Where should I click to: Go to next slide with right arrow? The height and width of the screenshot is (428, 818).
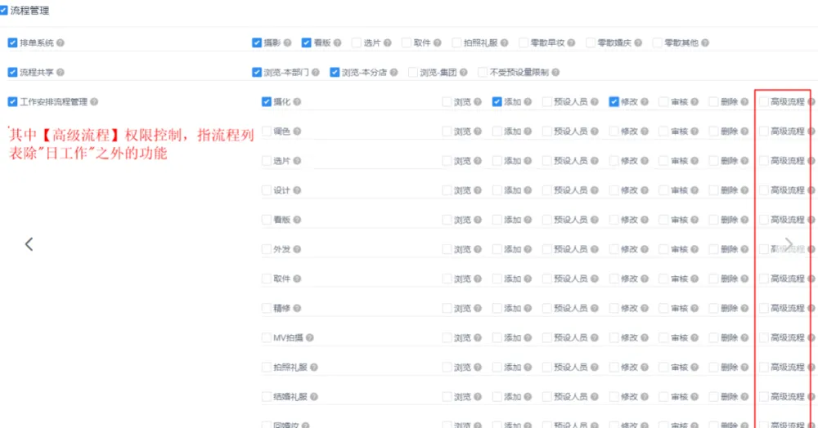tap(789, 243)
